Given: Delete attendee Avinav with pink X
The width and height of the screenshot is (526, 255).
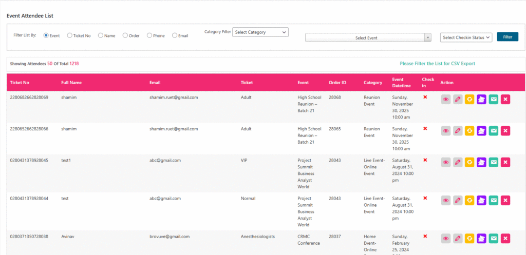Looking at the screenshot, I should pyautogui.click(x=505, y=239).
